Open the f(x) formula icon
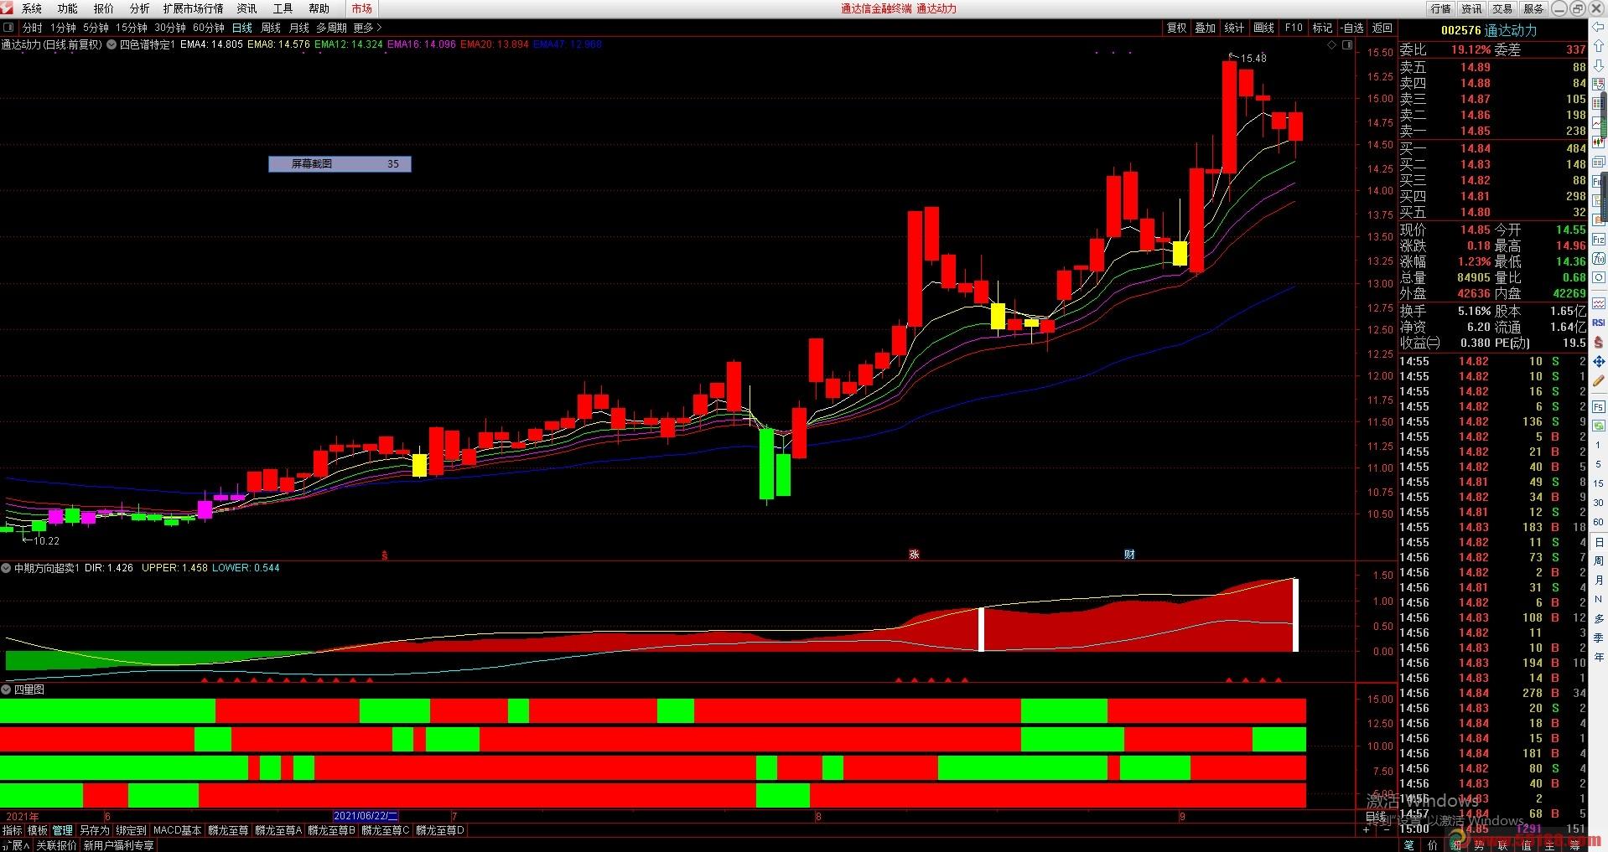This screenshot has height=852, width=1608. [x=1599, y=259]
